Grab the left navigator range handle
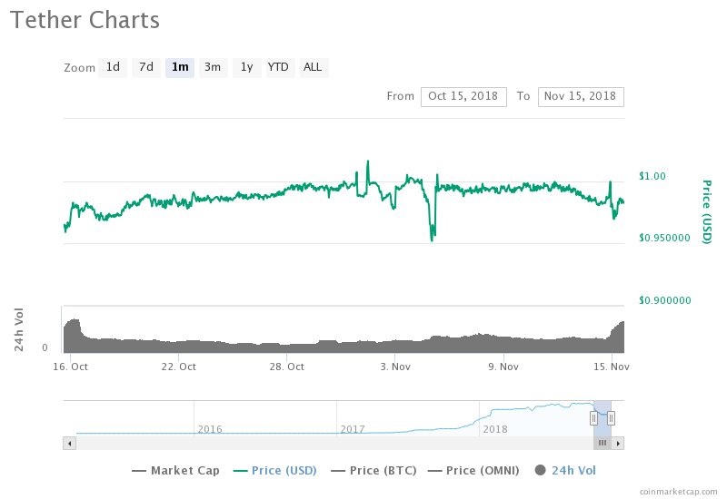The height and width of the screenshot is (499, 727). (x=594, y=418)
